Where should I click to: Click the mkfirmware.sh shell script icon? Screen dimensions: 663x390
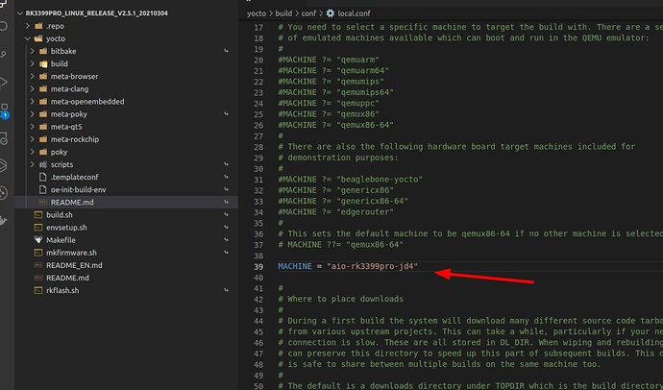pyautogui.click(x=38, y=253)
